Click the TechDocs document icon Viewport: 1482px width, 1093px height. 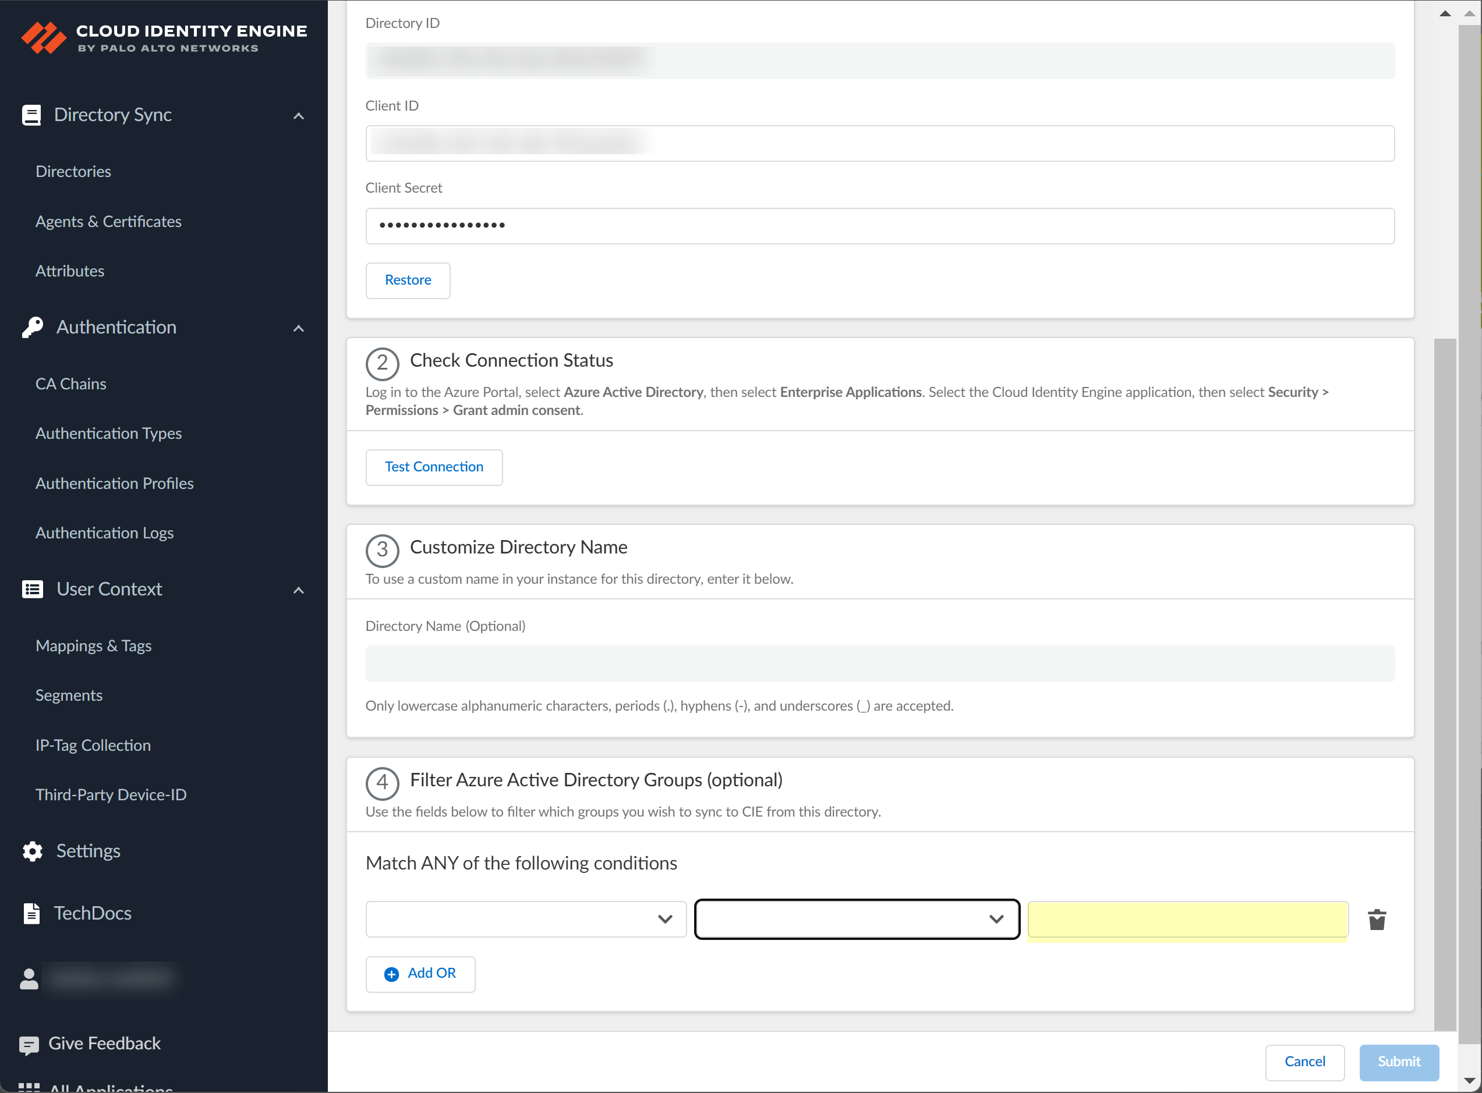point(31,914)
